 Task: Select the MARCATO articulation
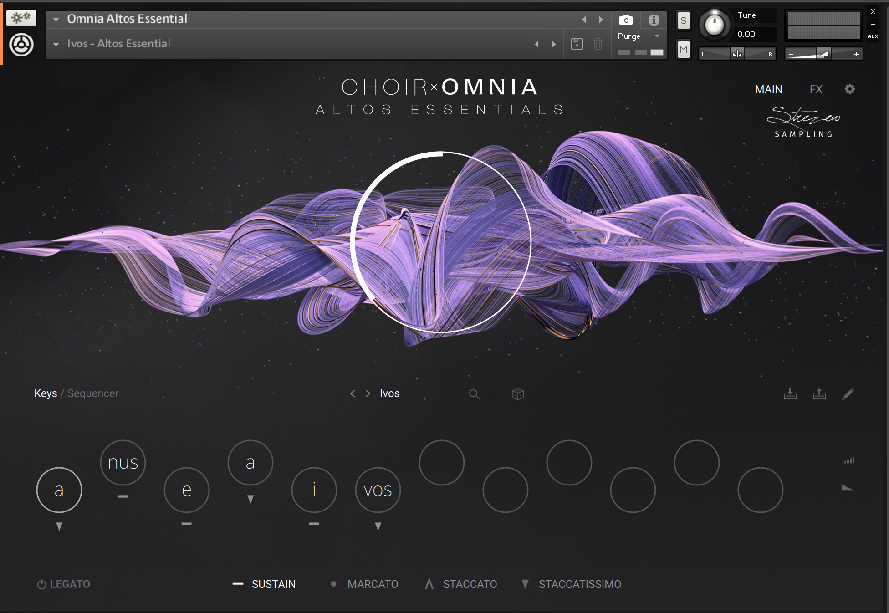tap(373, 584)
